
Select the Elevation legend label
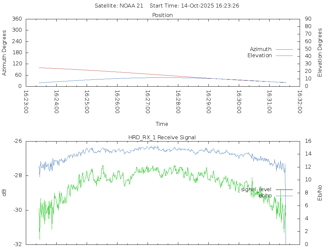(x=259, y=56)
